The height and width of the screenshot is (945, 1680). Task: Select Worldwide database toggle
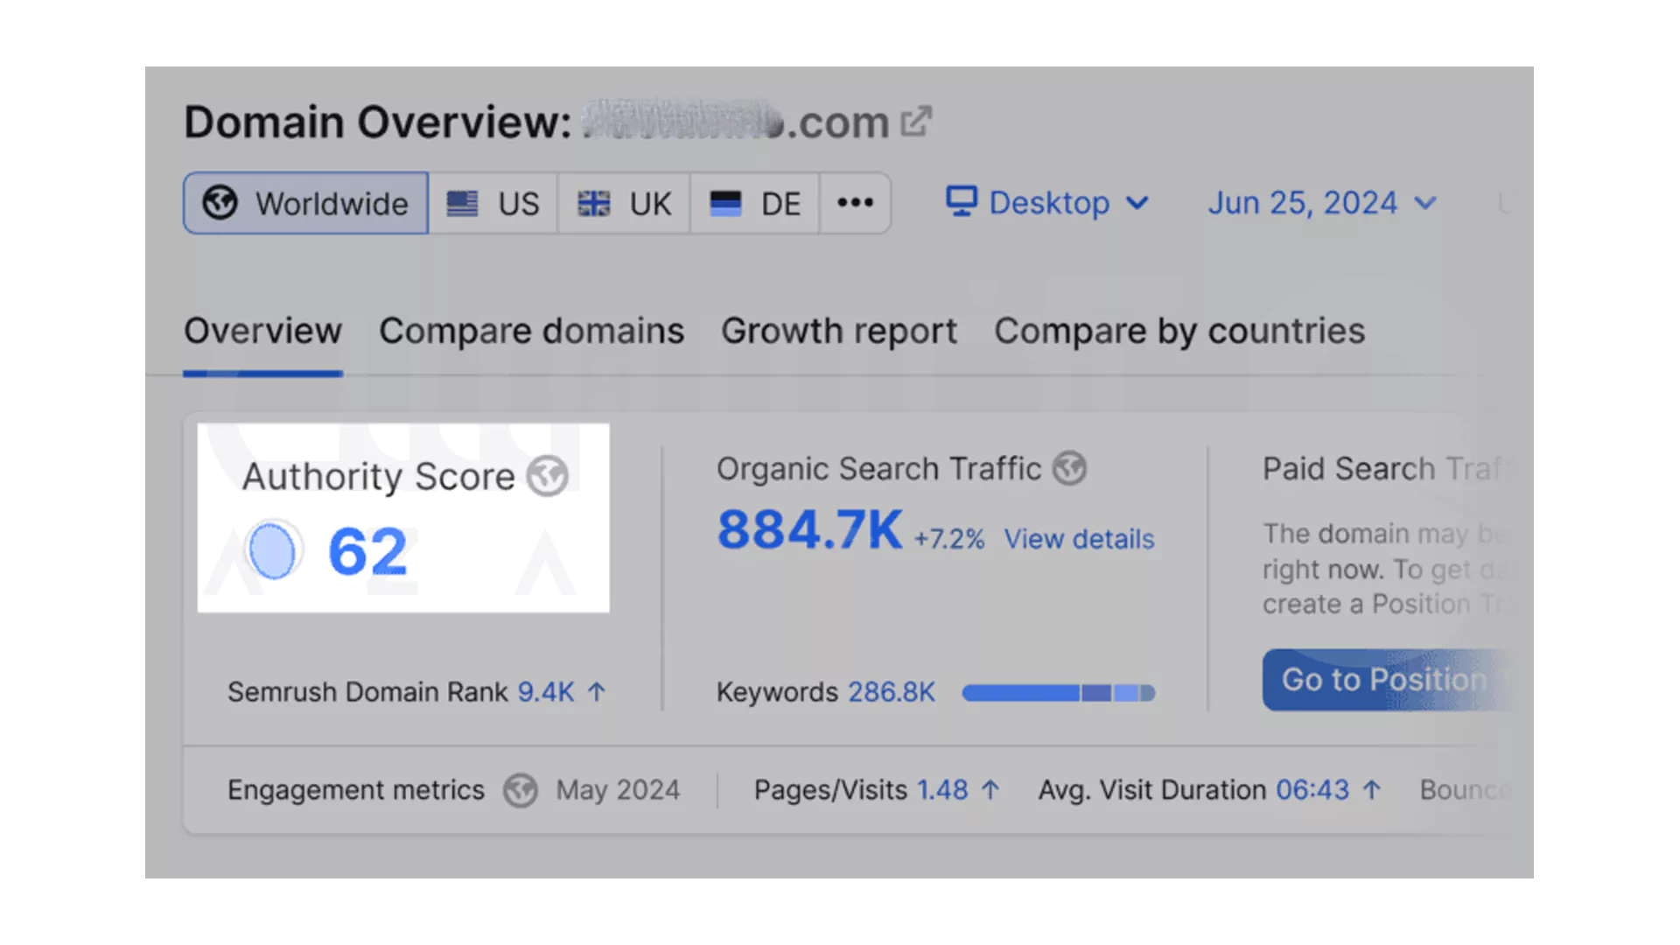click(x=305, y=203)
